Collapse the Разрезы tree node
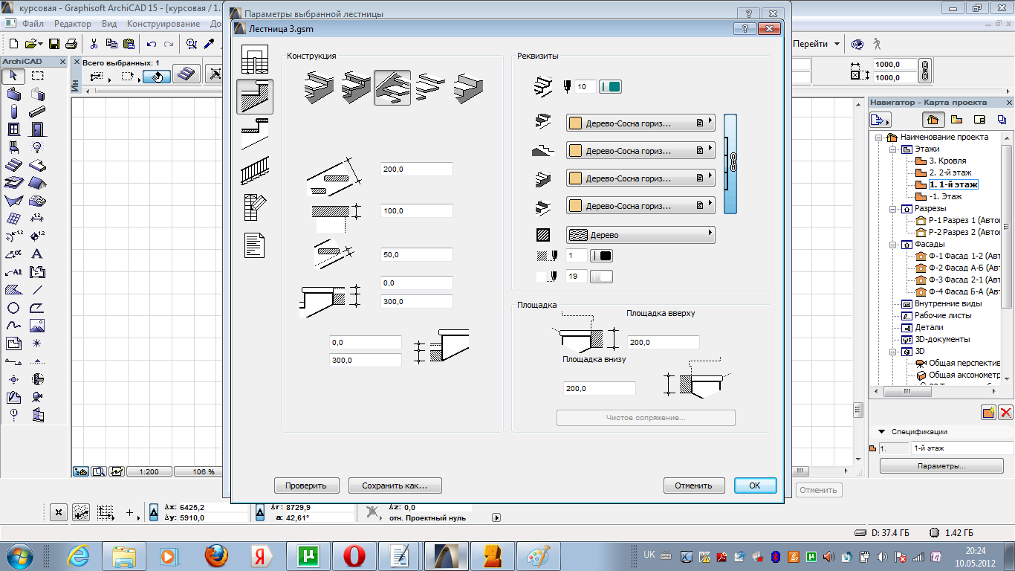The height and width of the screenshot is (571, 1015). click(x=894, y=208)
